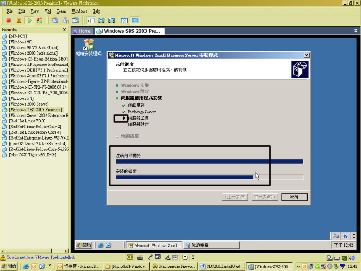Click the yellow Suspend toolbar button
Screen dimensions: 361x271
point(19,20)
